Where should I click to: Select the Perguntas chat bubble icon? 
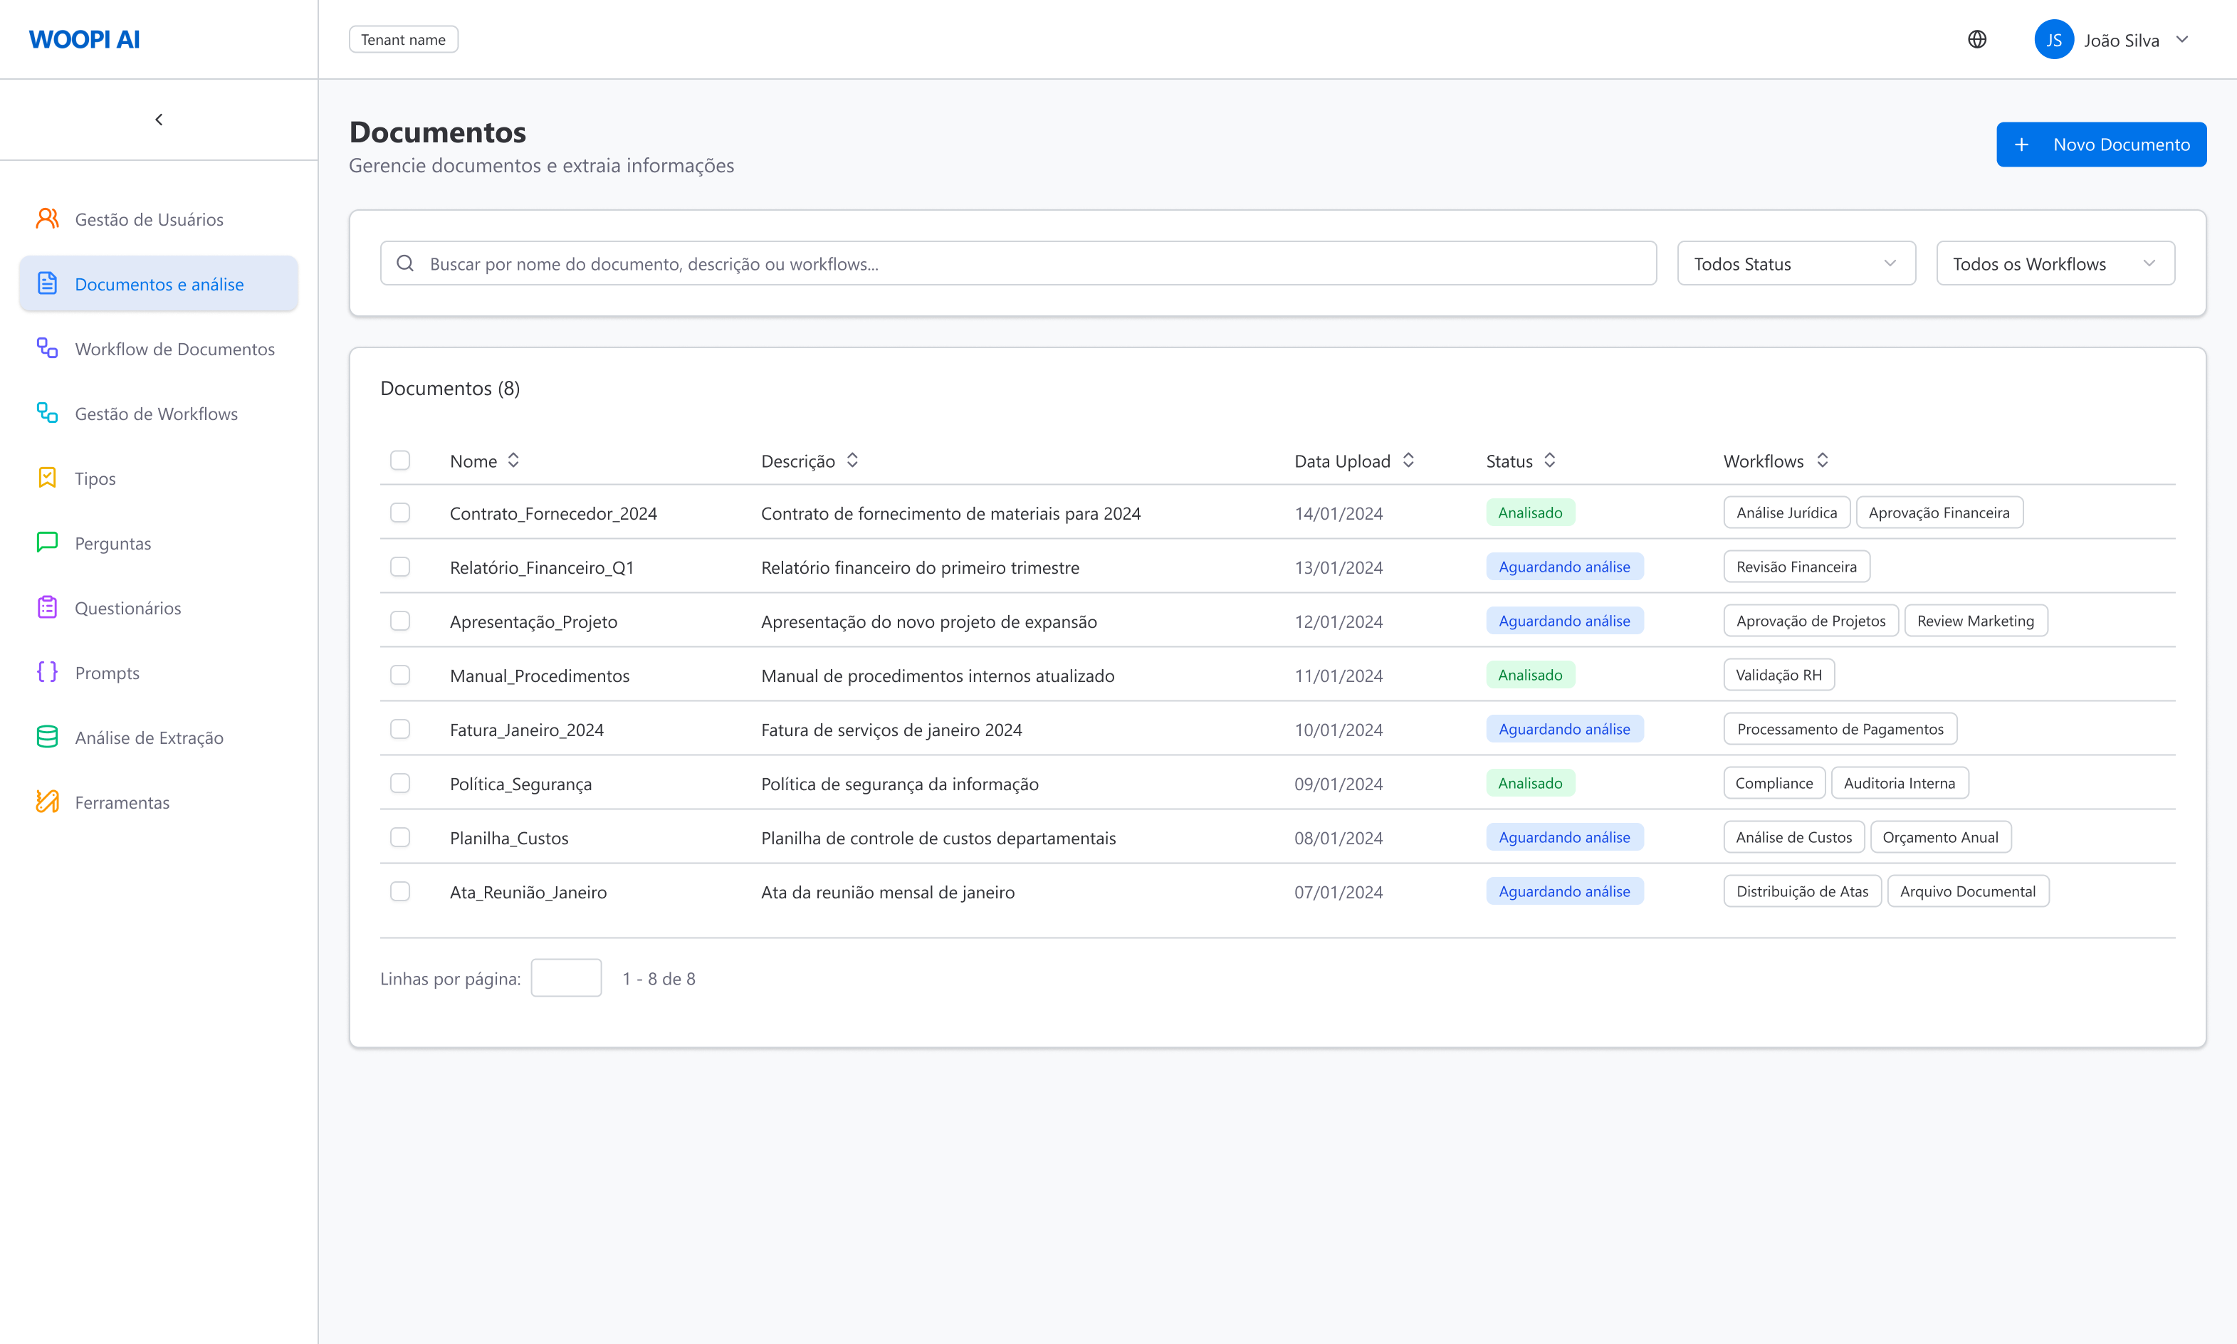(x=47, y=542)
